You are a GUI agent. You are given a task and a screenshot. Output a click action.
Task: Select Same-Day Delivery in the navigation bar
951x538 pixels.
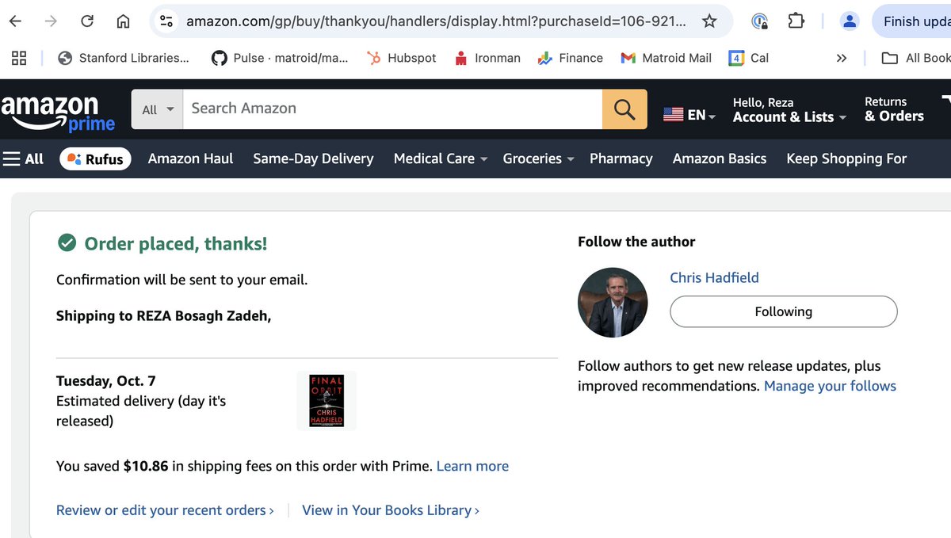click(x=313, y=158)
